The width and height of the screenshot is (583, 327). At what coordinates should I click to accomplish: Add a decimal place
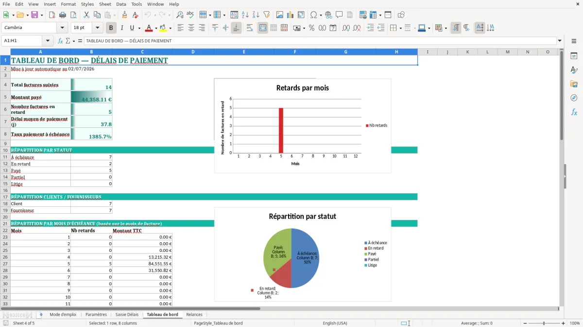pos(346,28)
